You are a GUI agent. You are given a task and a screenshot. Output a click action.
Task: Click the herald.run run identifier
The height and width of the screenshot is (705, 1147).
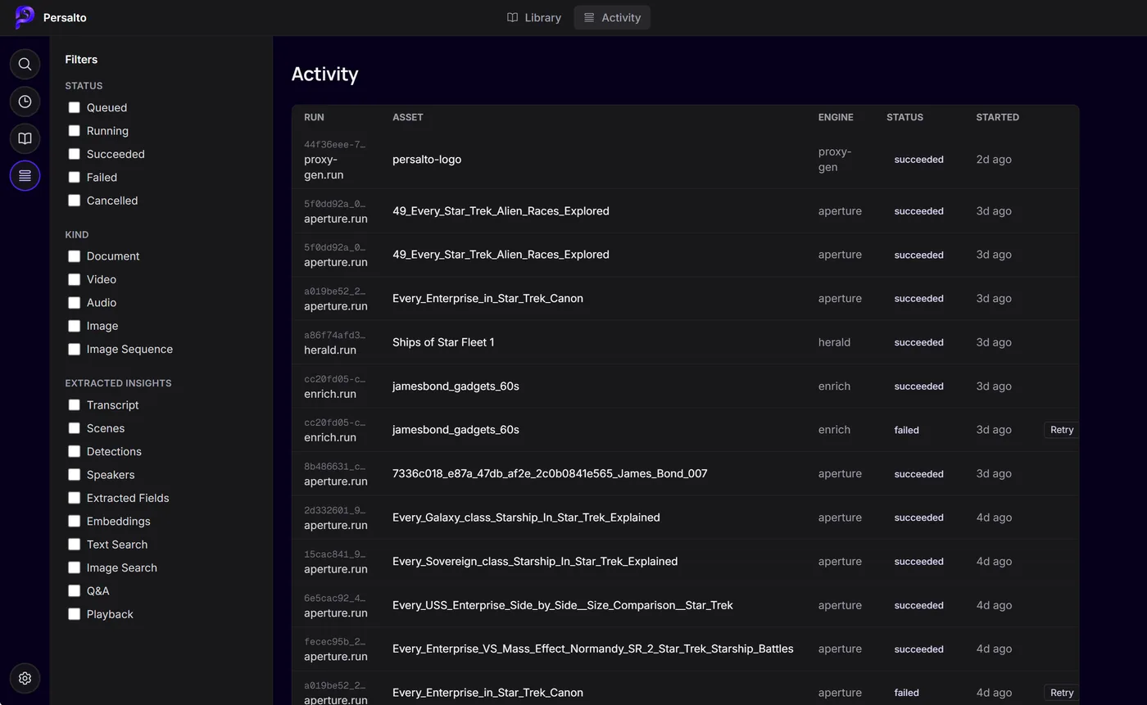tap(330, 350)
